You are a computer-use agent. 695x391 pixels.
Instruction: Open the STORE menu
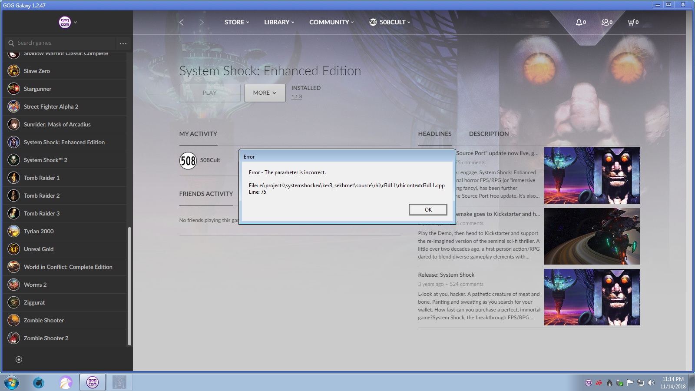tap(237, 22)
